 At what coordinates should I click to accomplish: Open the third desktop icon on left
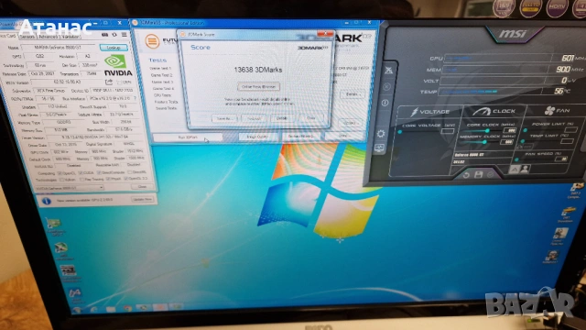(x=68, y=270)
